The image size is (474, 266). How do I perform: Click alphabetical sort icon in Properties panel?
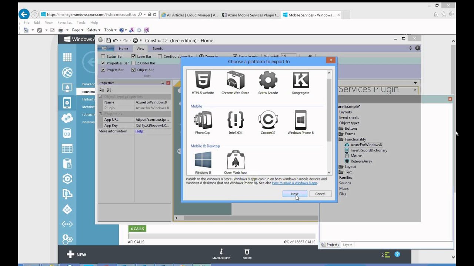tap(109, 90)
